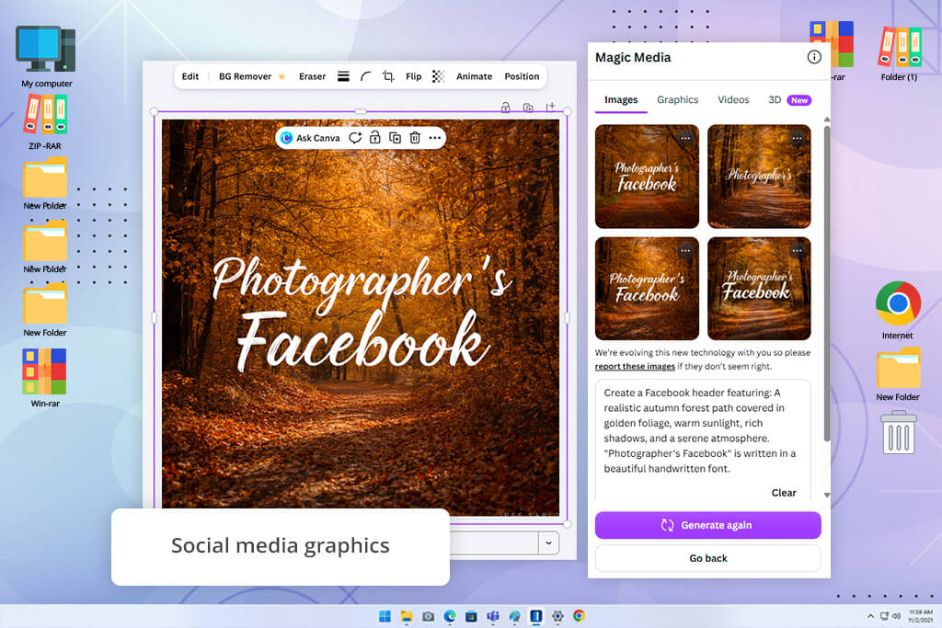This screenshot has width=942, height=628.
Task: Click inside the prompt text box
Action: [x=702, y=439]
